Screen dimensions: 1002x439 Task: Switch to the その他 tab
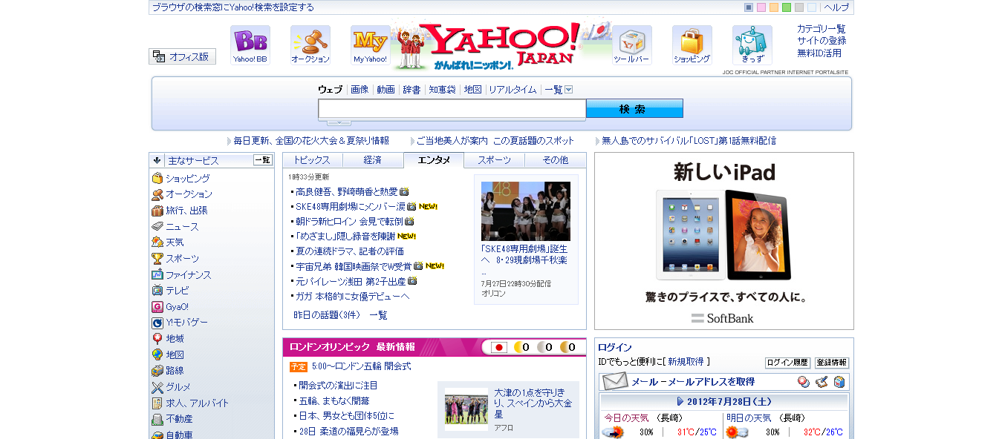pos(555,160)
